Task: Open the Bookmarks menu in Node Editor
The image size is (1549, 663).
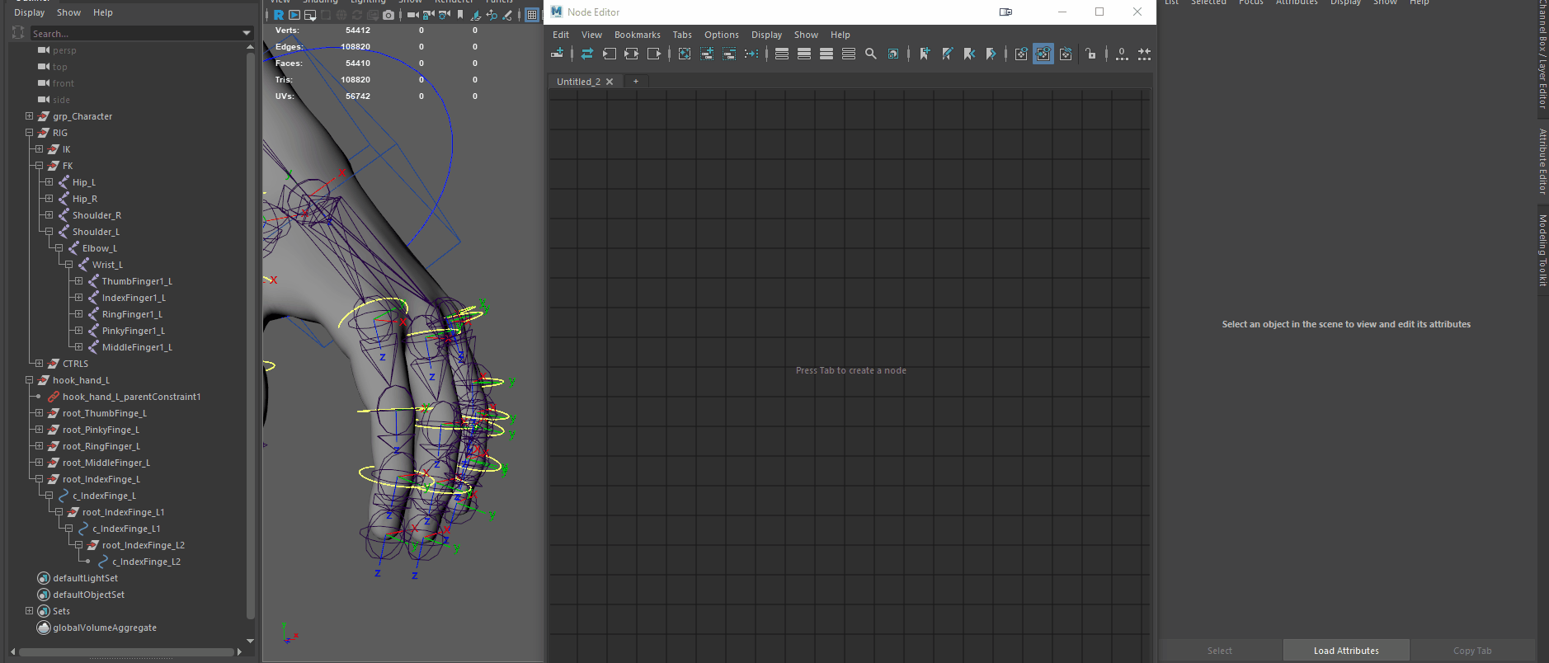Action: pyautogui.click(x=637, y=35)
